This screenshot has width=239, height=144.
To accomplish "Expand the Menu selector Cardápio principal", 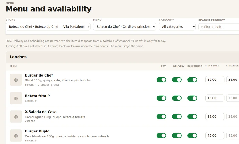I will tap(125, 27).
